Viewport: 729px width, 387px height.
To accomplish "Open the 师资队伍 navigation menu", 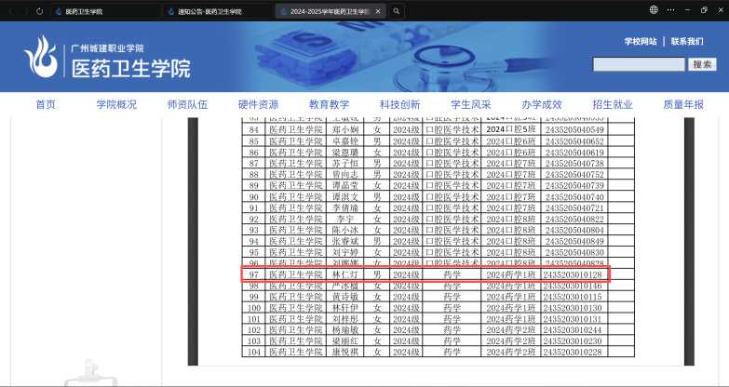I will click(x=187, y=104).
